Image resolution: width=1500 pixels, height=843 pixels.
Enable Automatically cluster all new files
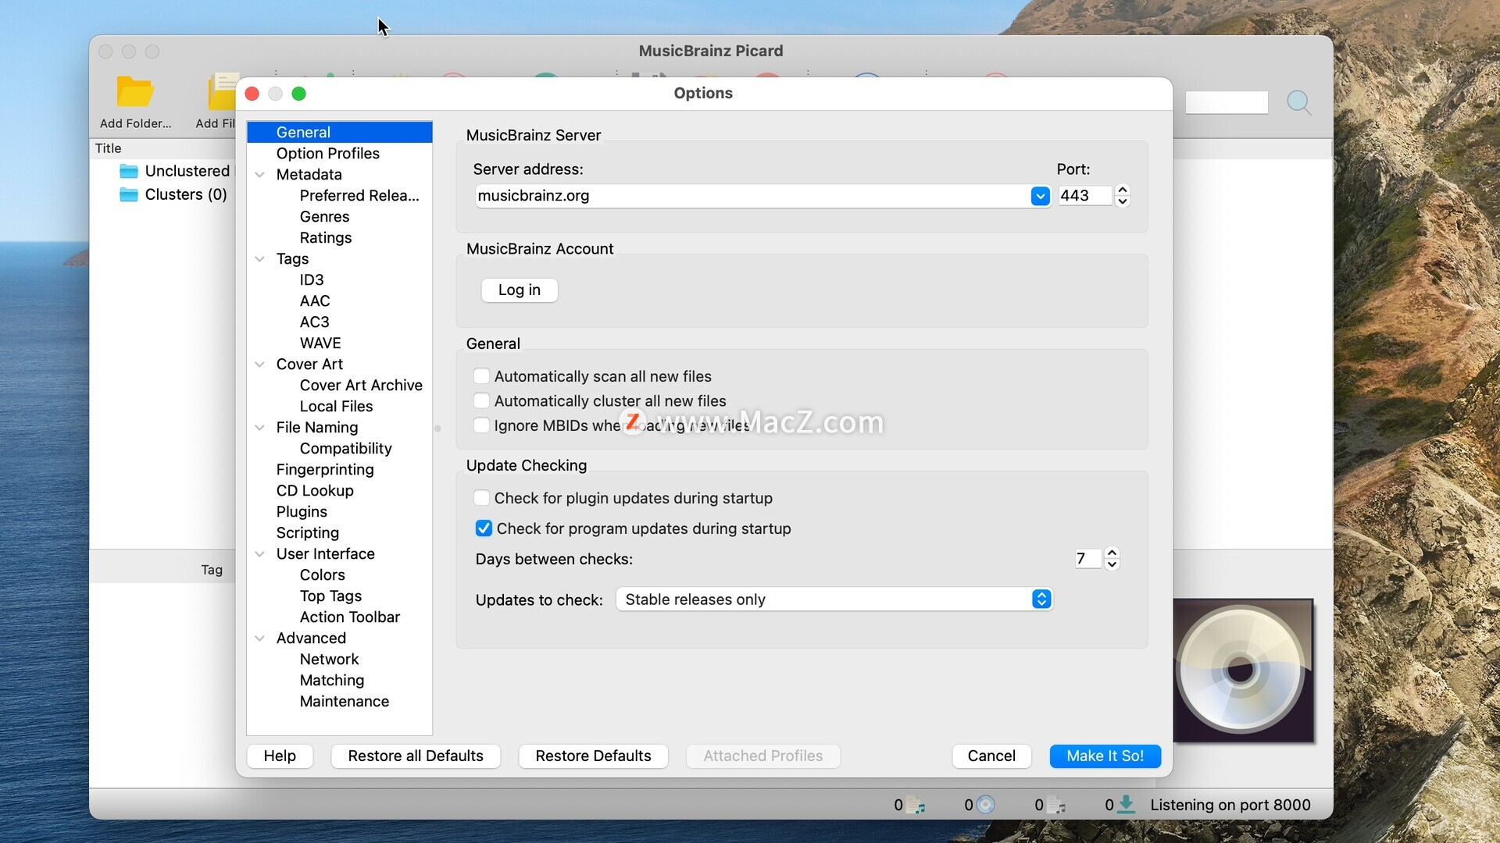click(x=482, y=400)
